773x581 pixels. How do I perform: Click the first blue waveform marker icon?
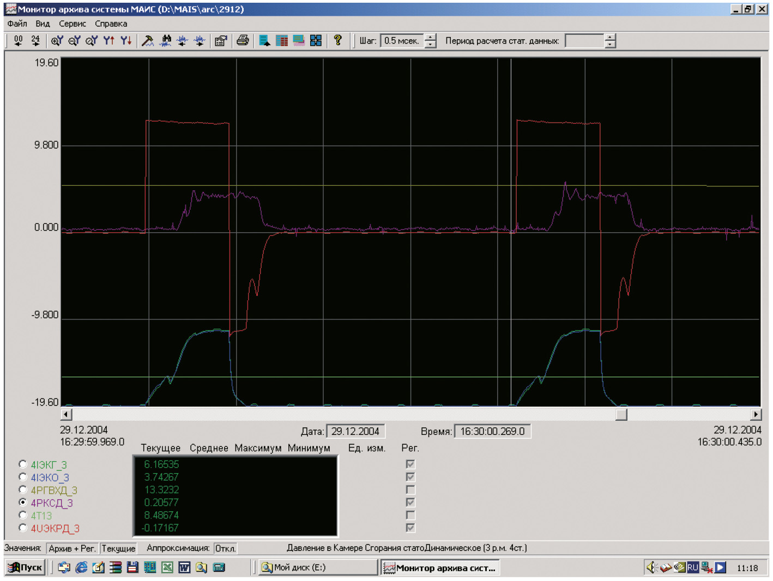(x=183, y=40)
